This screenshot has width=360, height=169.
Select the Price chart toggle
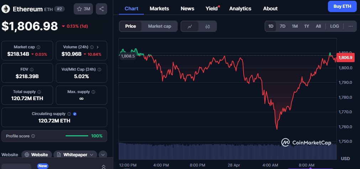pyautogui.click(x=130, y=26)
